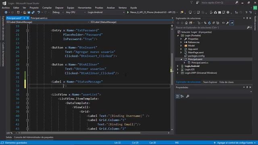Open the Salida output panel
This screenshot has width=258, height=145.
pyautogui.click(x=9, y=137)
